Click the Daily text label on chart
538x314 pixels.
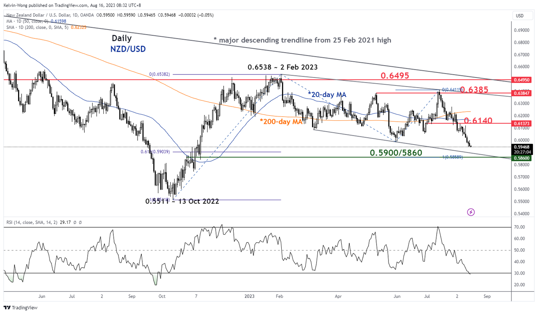pos(122,38)
